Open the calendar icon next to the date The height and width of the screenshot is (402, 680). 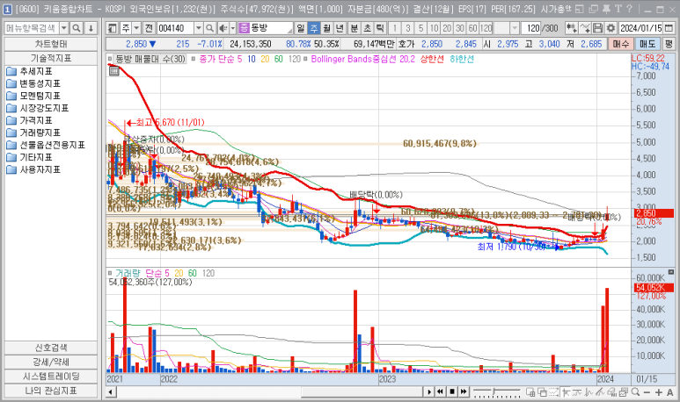tap(669, 29)
